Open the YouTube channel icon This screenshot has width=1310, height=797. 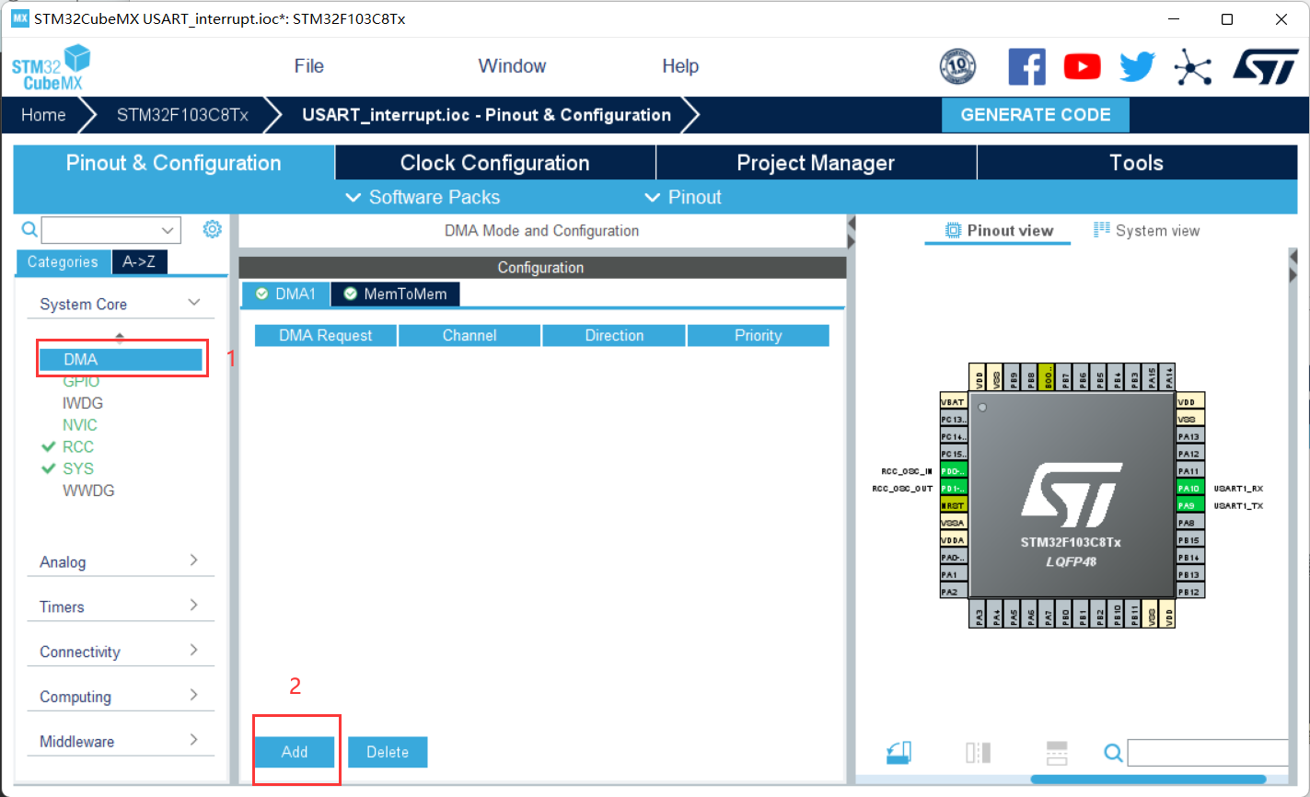point(1082,66)
